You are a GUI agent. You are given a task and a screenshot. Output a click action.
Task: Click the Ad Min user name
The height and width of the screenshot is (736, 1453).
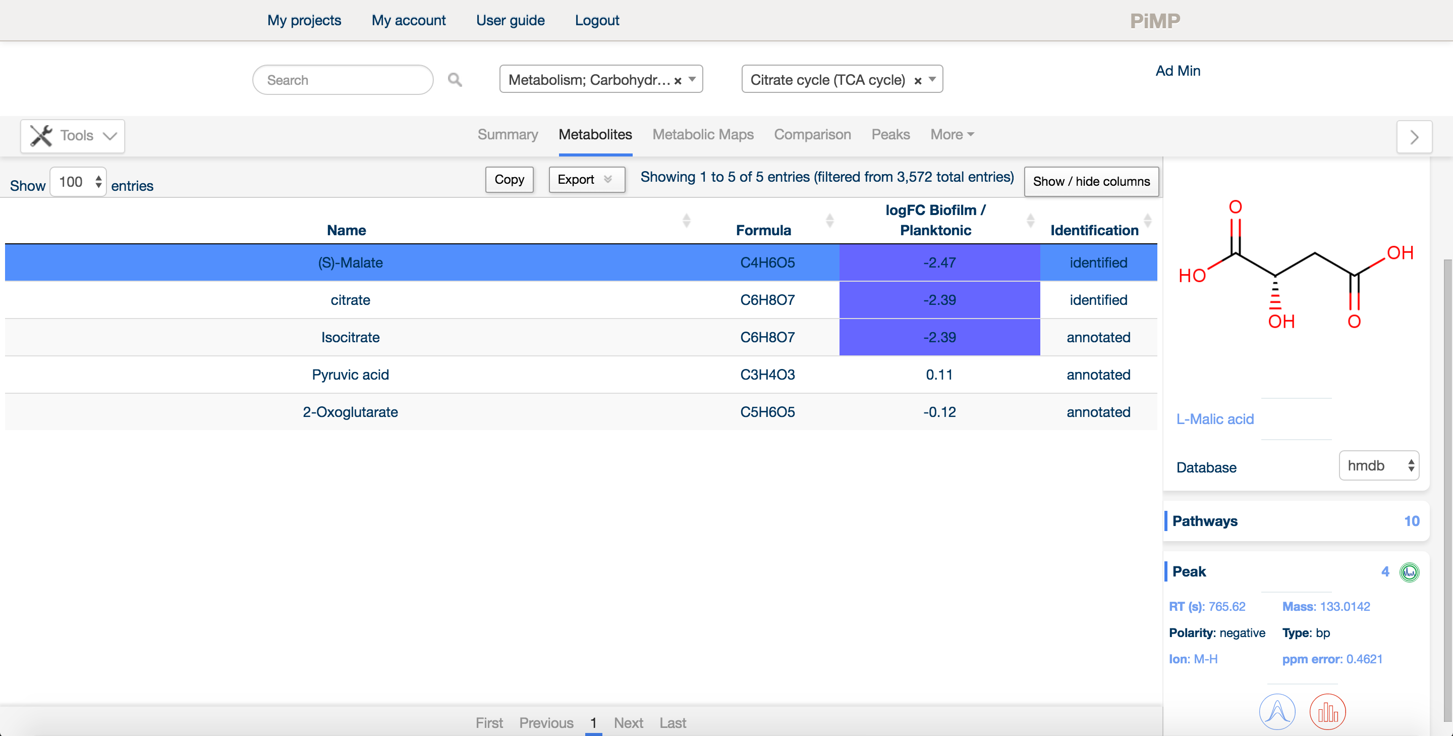tap(1178, 71)
